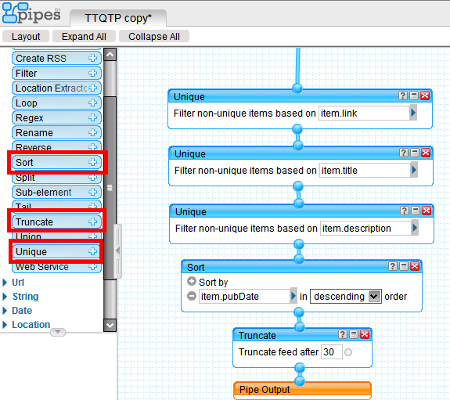Collapse the item.title Unique module
This screenshot has width=450, height=400.
(x=415, y=153)
